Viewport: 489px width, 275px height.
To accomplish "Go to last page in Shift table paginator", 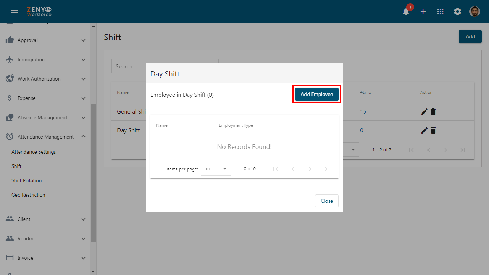I will click(463, 150).
